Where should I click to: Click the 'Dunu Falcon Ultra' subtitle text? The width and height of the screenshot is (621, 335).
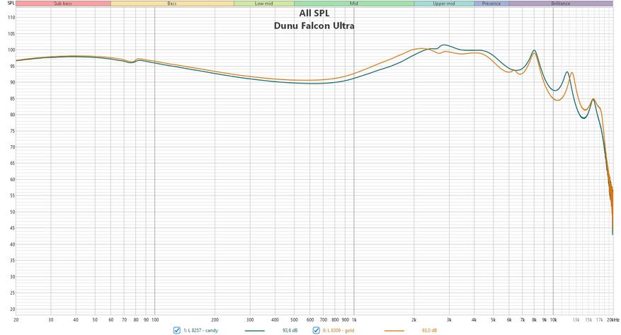pos(314,25)
